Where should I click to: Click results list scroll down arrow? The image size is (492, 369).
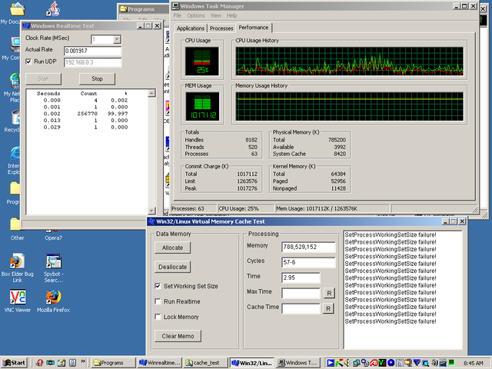[151, 211]
